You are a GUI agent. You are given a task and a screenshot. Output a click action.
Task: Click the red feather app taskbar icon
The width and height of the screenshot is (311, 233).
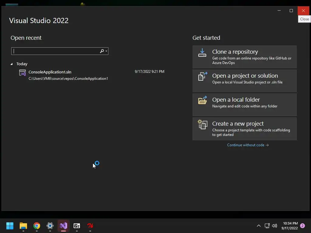[90, 226]
